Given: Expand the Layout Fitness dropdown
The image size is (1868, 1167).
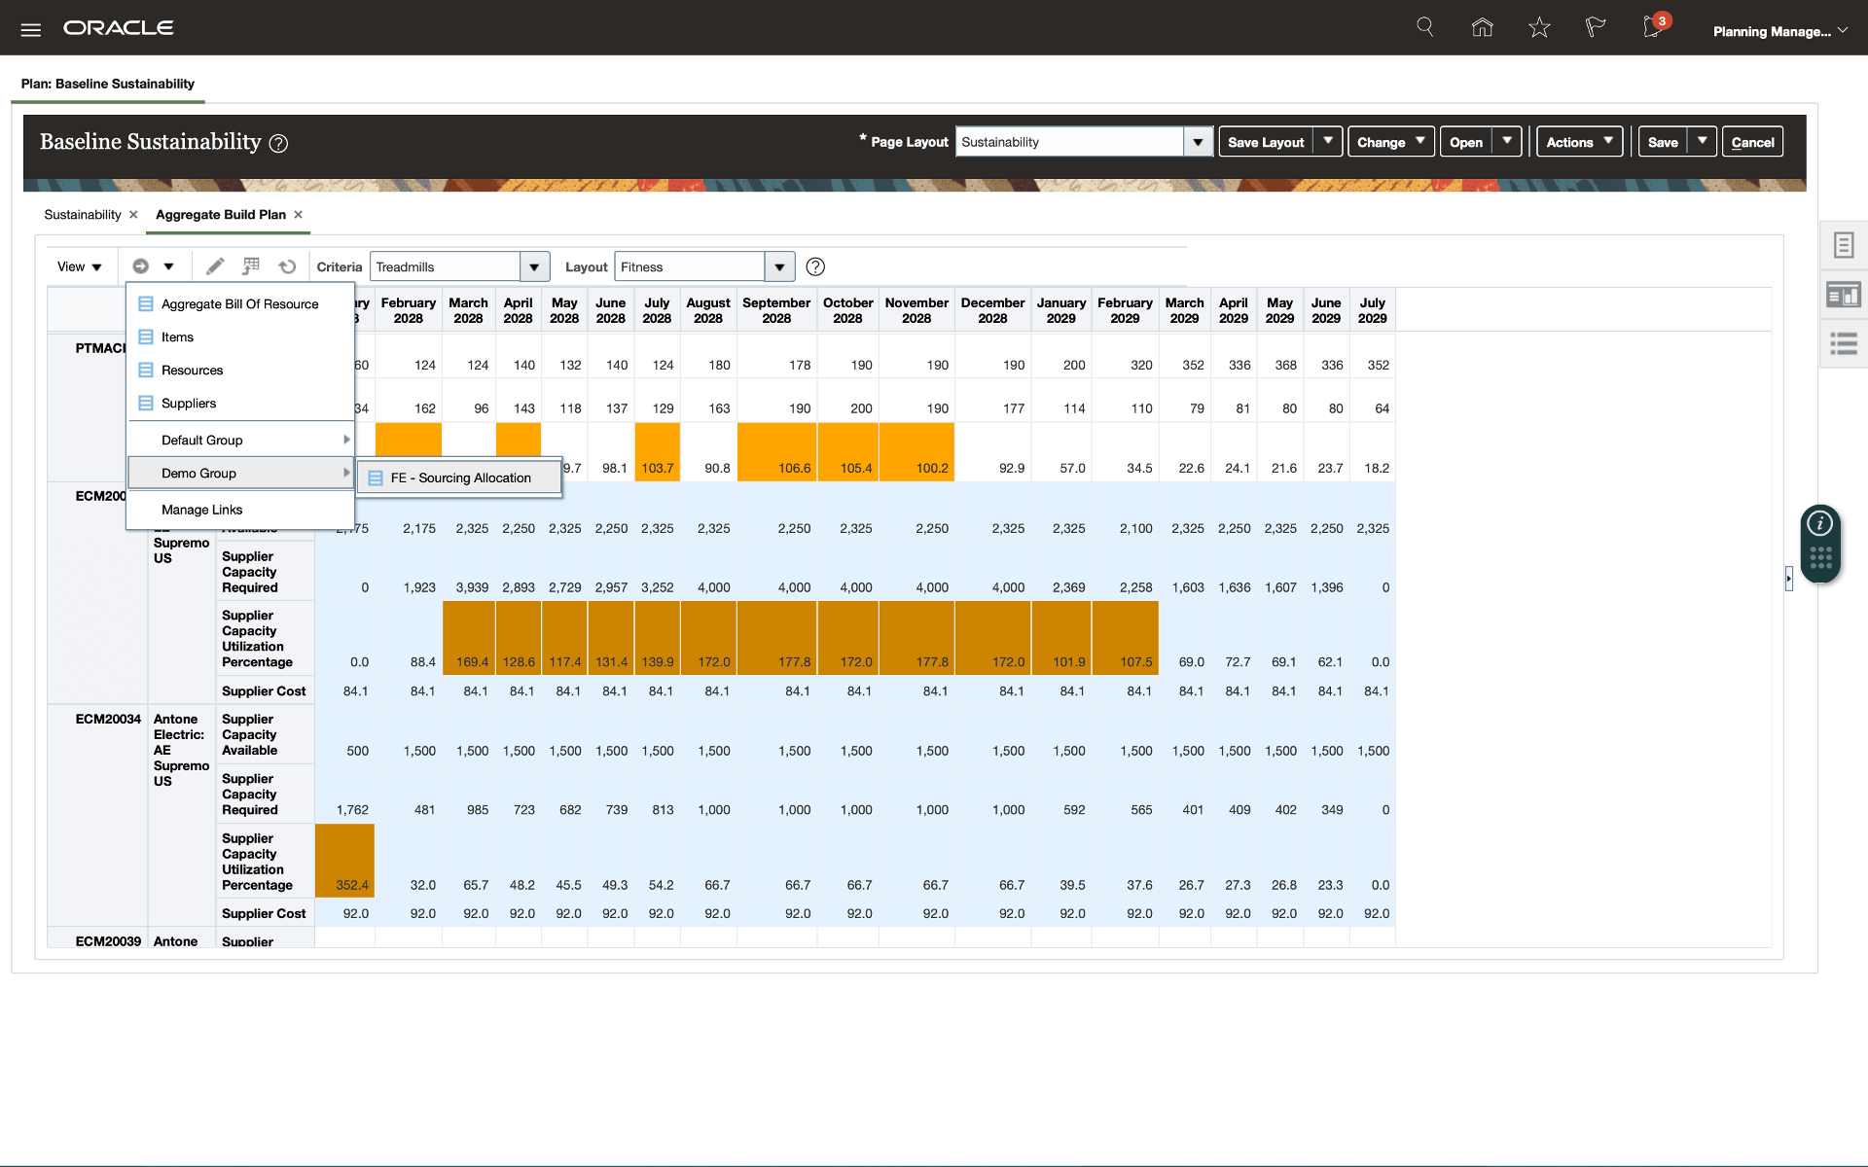Looking at the screenshot, I should [x=779, y=266].
